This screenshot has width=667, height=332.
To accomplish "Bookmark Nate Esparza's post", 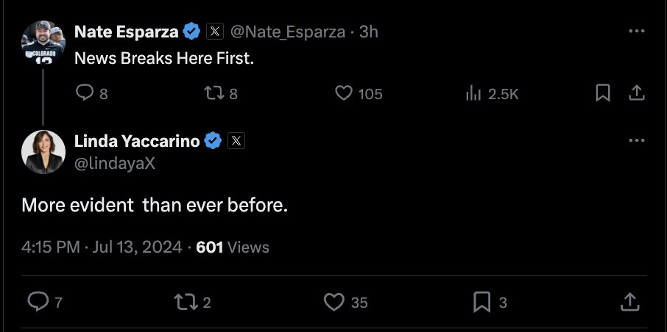I will click(603, 93).
